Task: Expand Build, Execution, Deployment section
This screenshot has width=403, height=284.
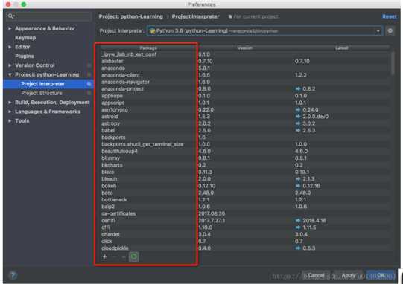Action: (10, 103)
